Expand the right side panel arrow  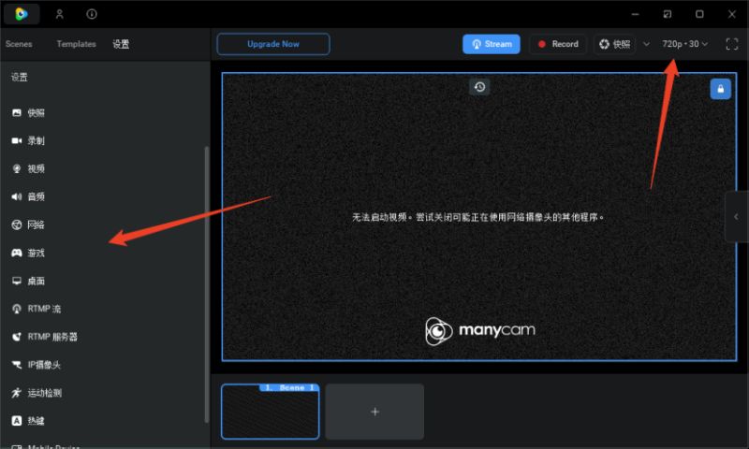(x=737, y=217)
